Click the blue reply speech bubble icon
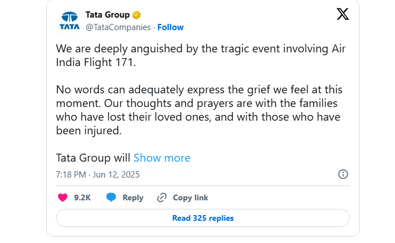Image resolution: width=395 pixels, height=243 pixels. tap(111, 197)
